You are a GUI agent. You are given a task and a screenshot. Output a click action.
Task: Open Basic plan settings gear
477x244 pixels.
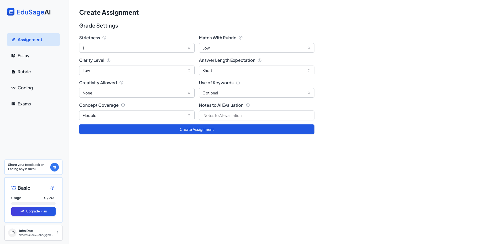coord(52,188)
